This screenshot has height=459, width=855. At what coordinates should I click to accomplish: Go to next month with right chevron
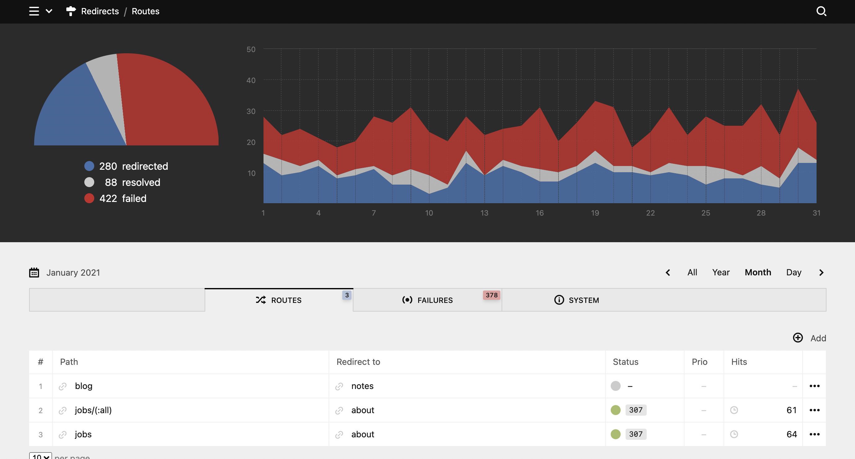pos(821,273)
